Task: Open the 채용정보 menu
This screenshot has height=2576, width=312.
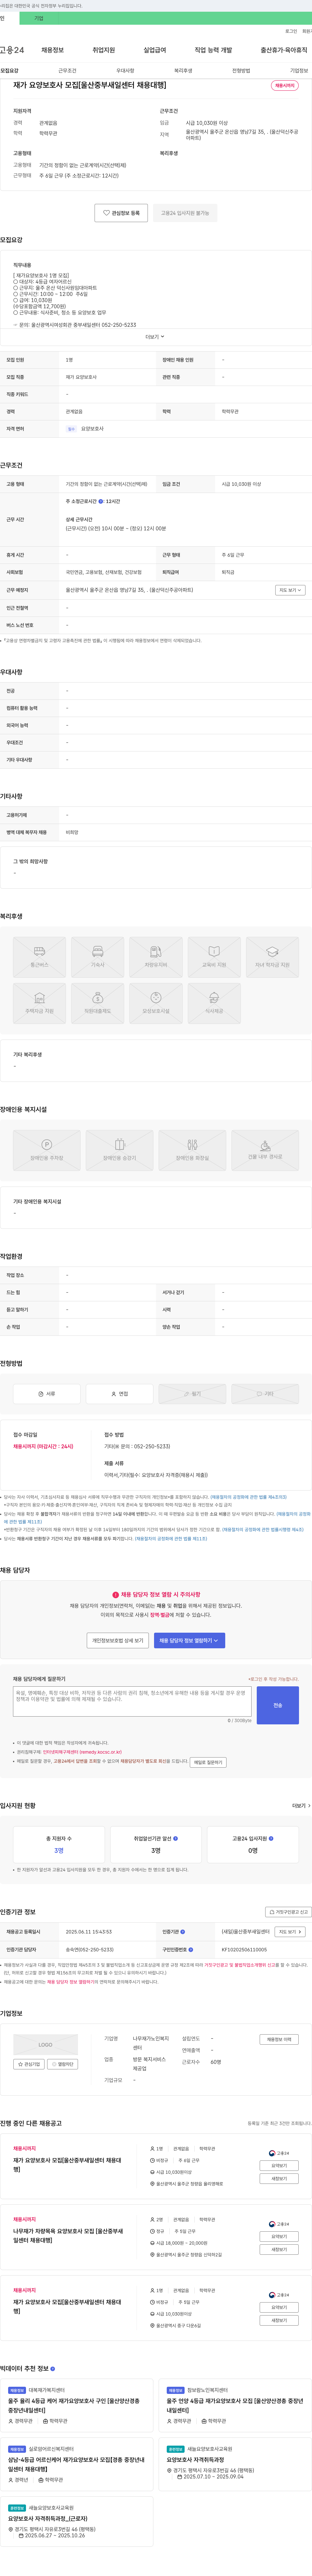Action: (52, 50)
